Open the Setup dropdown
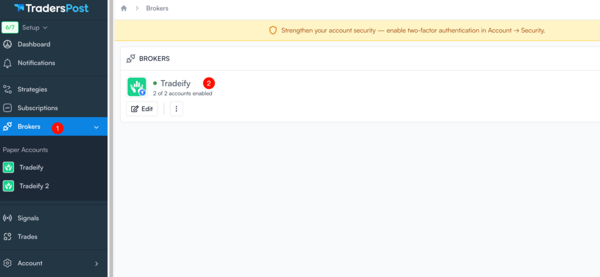 (35, 28)
